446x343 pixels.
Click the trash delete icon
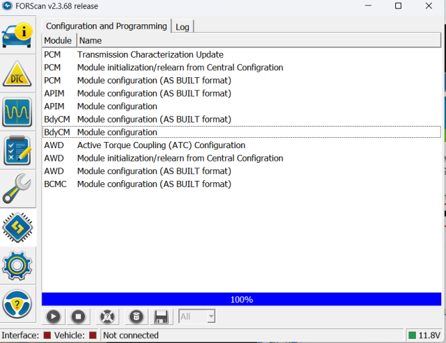pyautogui.click(x=137, y=317)
